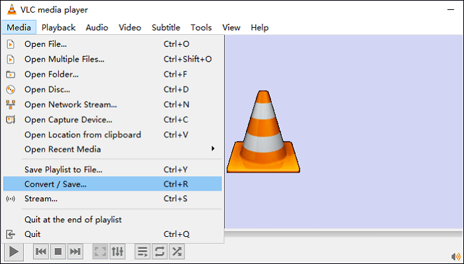This screenshot has width=464, height=264.
Task: Skip to next media track
Action: [75, 251]
